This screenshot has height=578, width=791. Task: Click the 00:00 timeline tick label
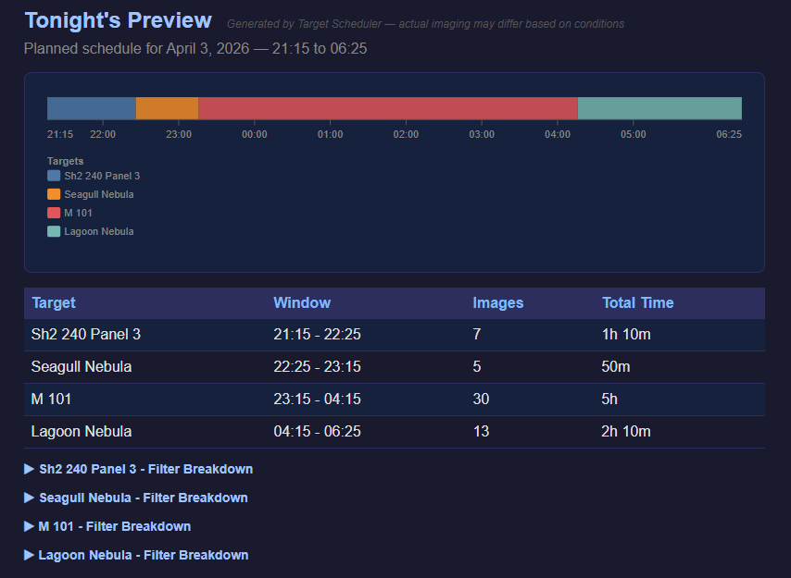[x=254, y=134]
